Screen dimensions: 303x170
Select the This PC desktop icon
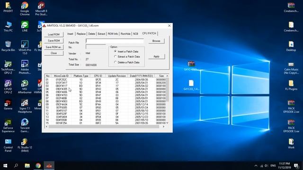[8, 26]
